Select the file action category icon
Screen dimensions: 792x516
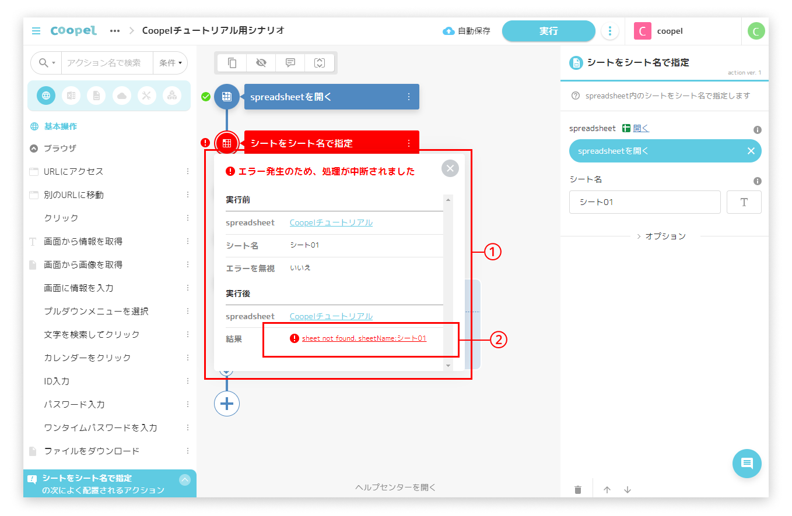click(x=96, y=96)
